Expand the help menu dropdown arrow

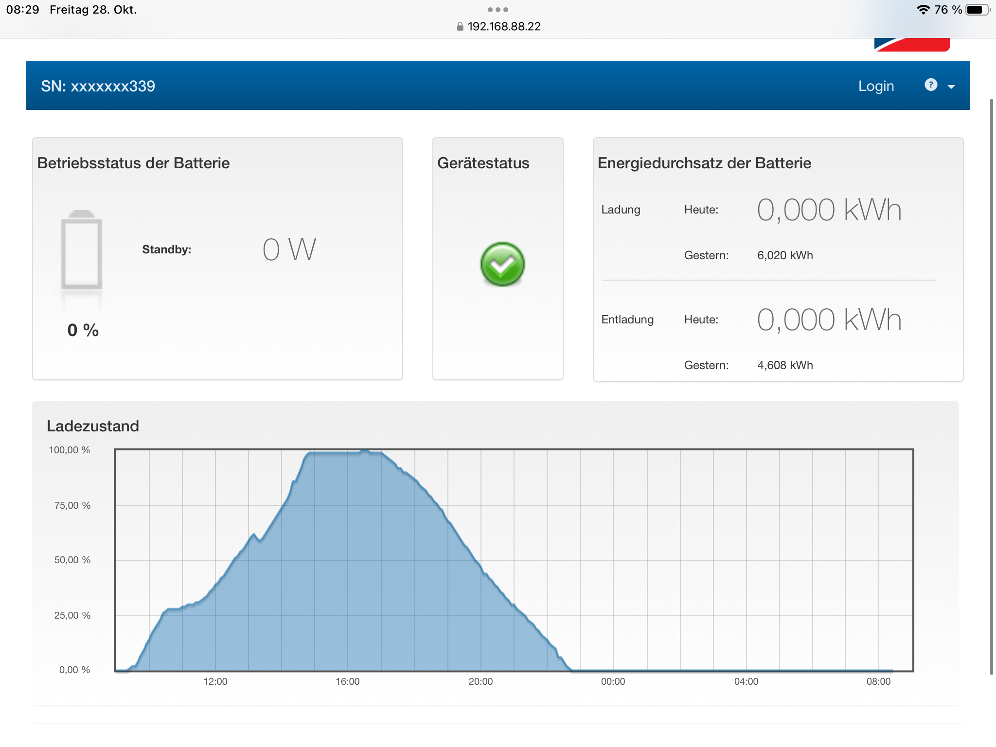(951, 87)
